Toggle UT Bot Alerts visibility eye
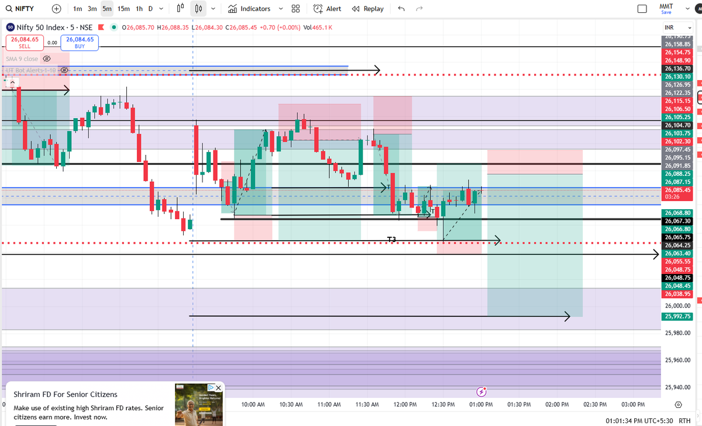 pos(65,70)
